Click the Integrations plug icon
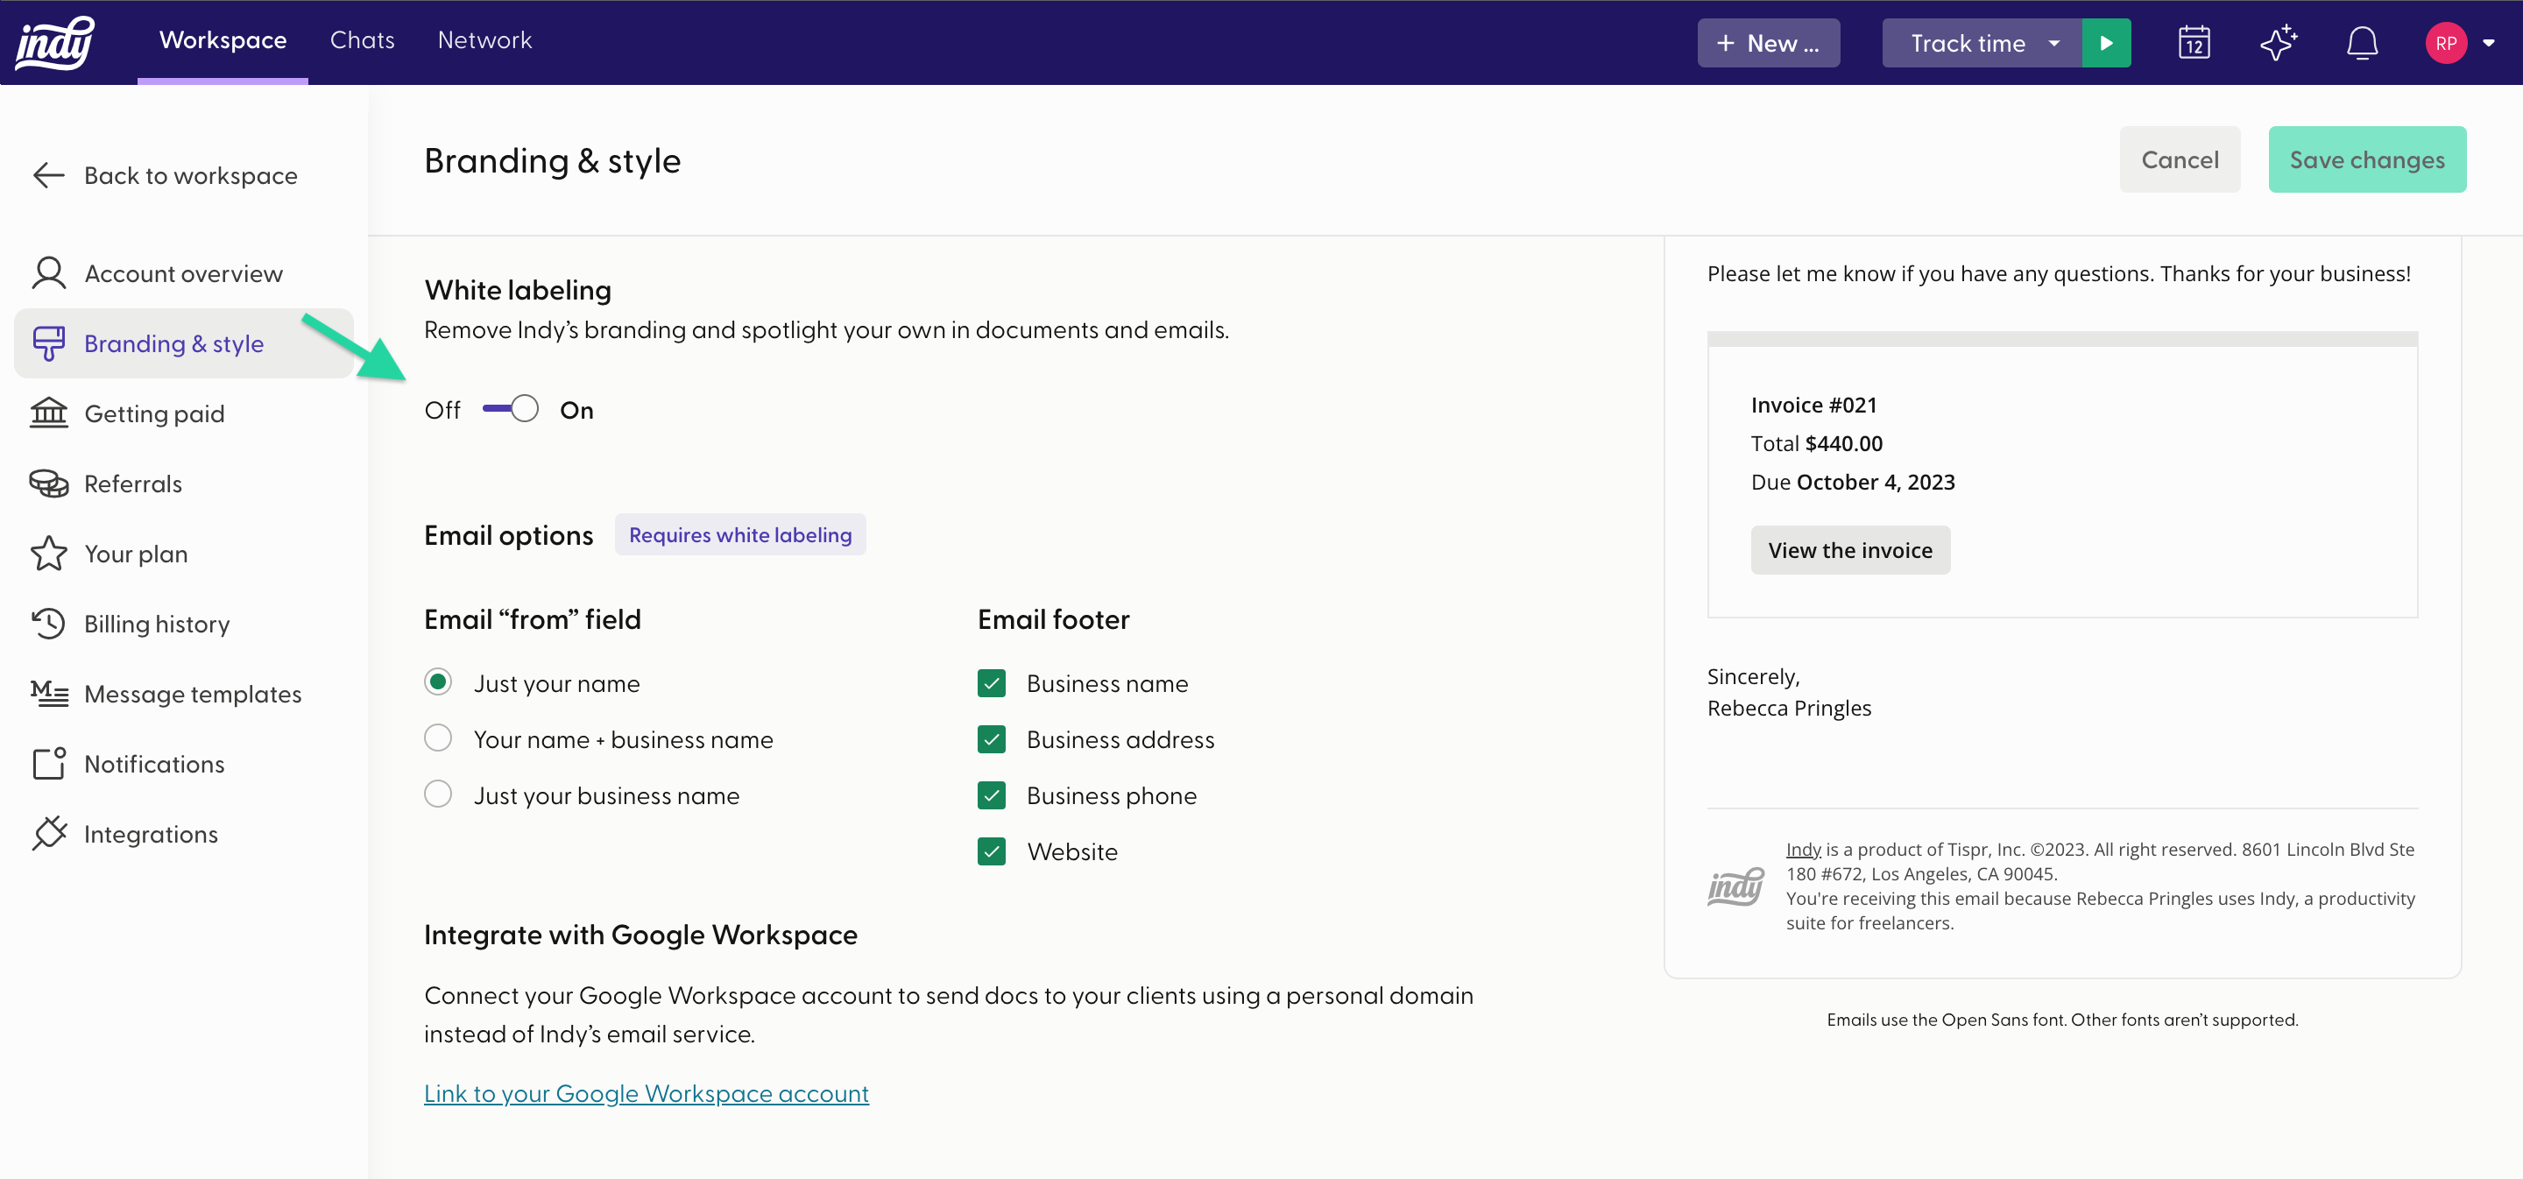2523x1179 pixels. 49,833
